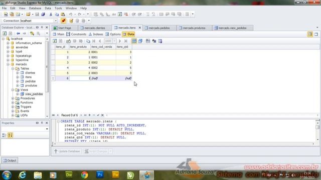Go to previous data page

[100, 41]
